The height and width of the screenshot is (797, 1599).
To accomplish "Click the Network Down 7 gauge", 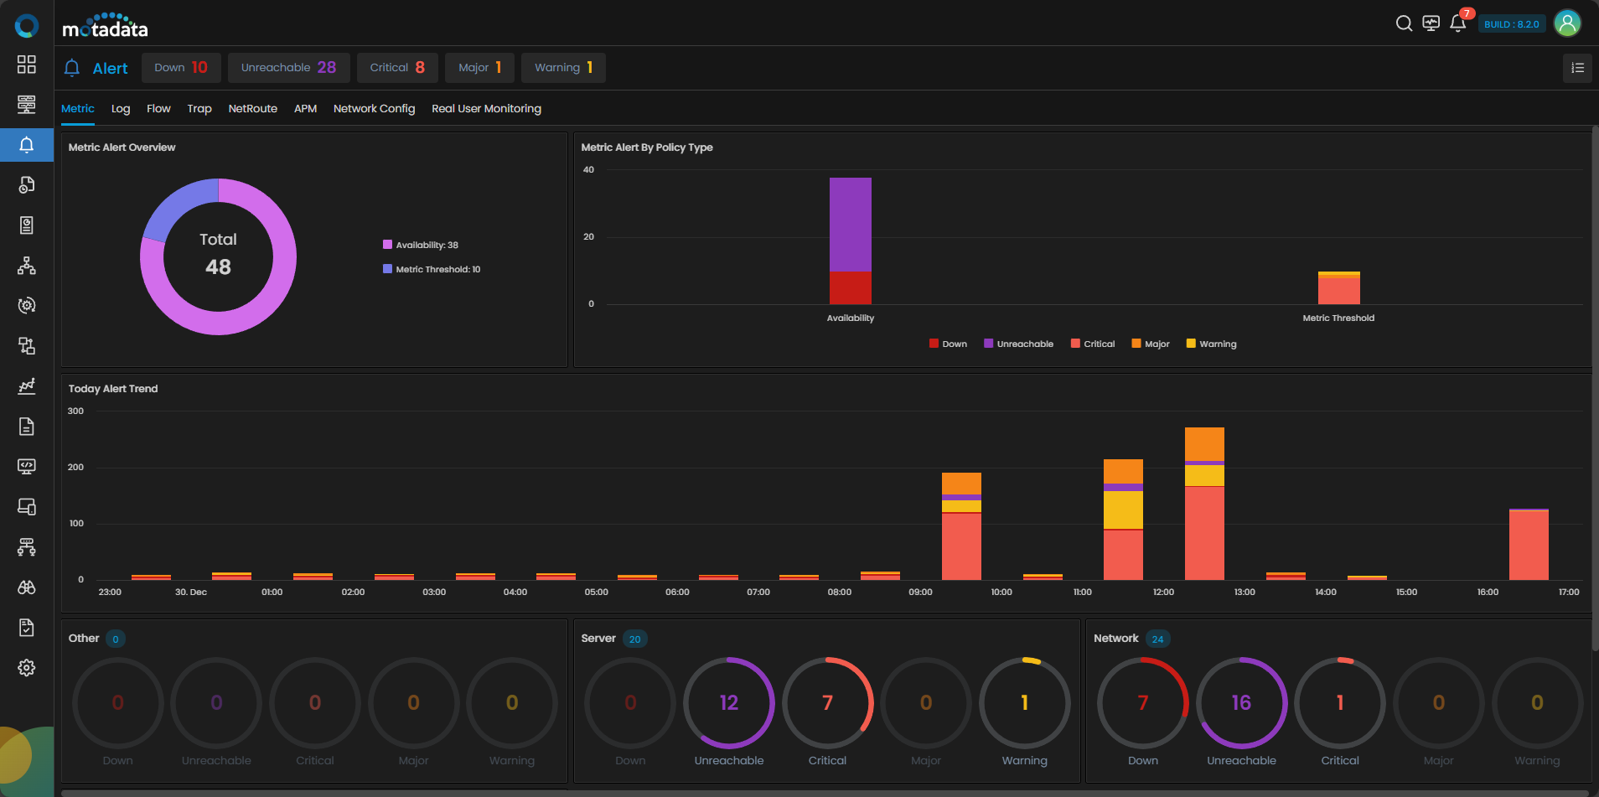I will [1143, 703].
